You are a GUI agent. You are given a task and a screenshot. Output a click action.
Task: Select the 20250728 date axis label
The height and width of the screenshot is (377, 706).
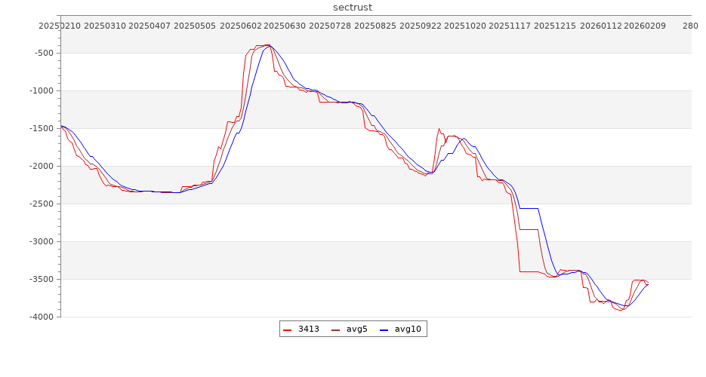330,26
